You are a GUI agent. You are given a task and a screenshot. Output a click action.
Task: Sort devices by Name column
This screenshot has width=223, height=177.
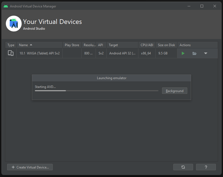click(40, 45)
